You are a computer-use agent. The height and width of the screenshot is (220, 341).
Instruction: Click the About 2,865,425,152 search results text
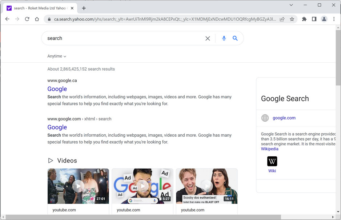pyautogui.click(x=81, y=69)
